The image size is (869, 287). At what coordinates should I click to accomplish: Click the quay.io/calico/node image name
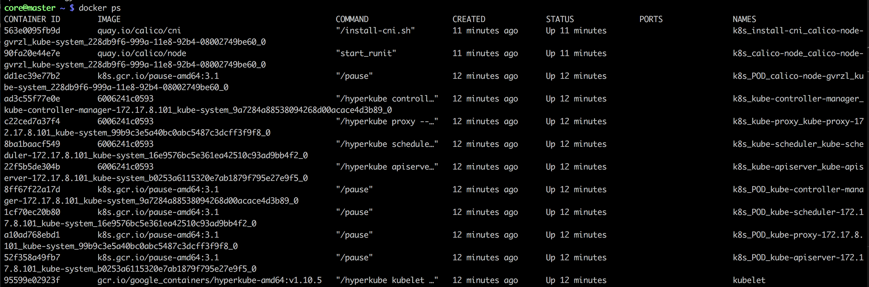pos(142,53)
